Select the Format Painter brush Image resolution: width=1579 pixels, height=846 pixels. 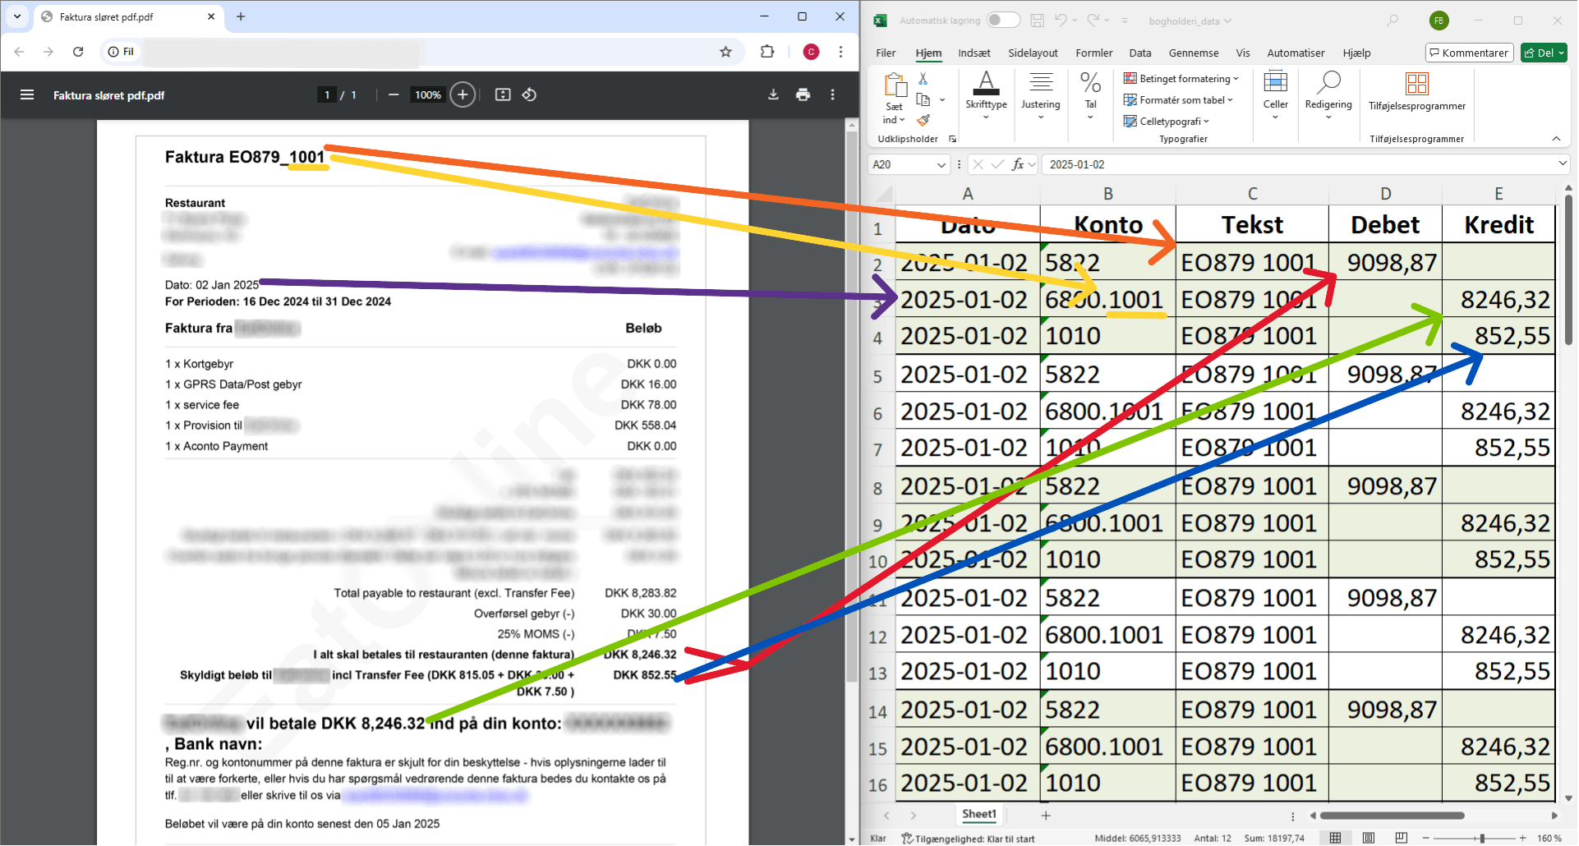(923, 121)
